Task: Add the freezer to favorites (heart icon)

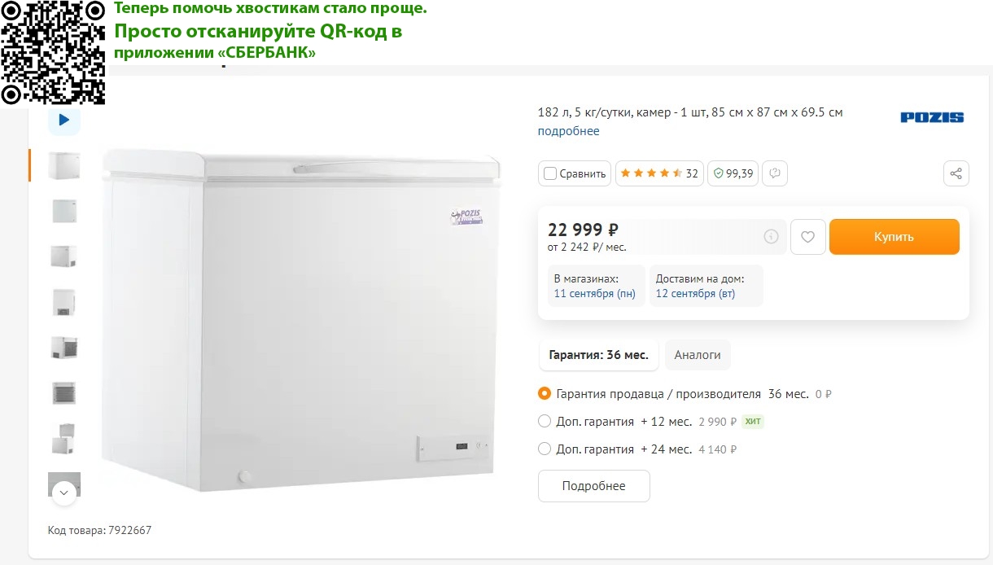Action: pyautogui.click(x=808, y=237)
